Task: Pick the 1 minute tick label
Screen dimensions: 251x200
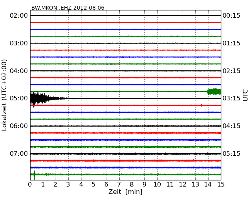Action: pos(43,185)
